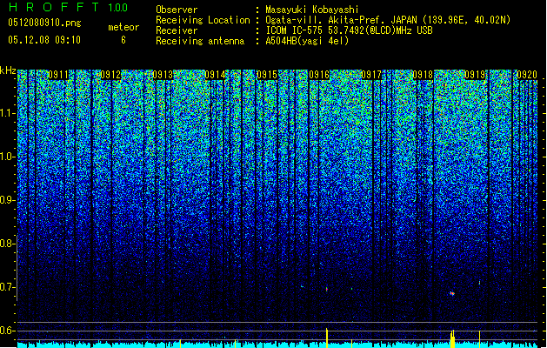Click the 0915 time marker
This screenshot has height=348, width=547.
click(x=267, y=75)
